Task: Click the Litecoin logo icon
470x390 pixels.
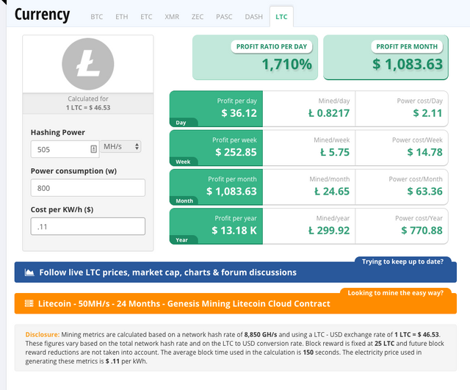Action: tap(88, 64)
